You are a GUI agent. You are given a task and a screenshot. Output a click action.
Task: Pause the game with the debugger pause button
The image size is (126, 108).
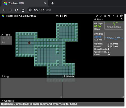pos(61,16)
